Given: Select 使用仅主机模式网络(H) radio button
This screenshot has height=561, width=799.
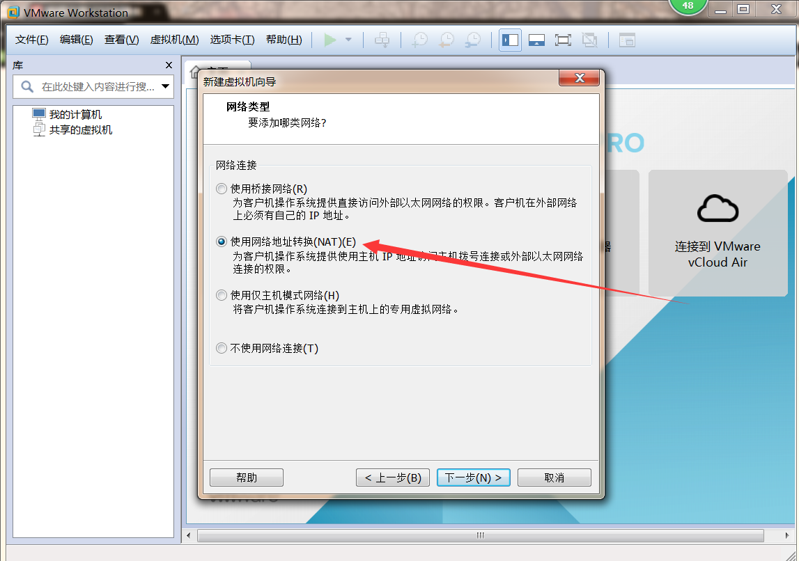Looking at the screenshot, I should click(x=221, y=295).
